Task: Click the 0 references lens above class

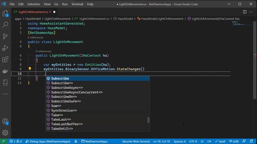Action: [36, 37]
